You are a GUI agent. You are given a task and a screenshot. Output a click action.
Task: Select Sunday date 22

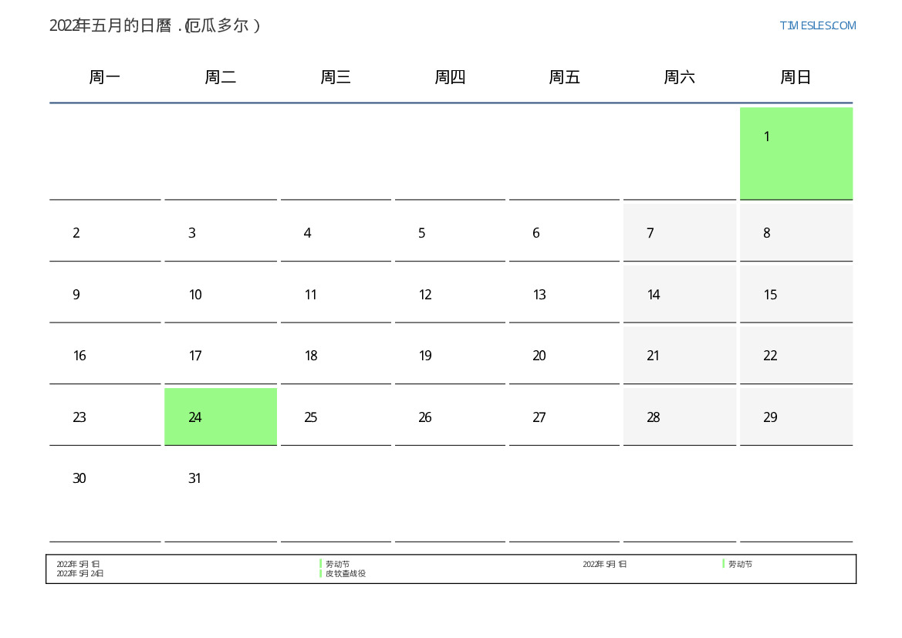[796, 355]
